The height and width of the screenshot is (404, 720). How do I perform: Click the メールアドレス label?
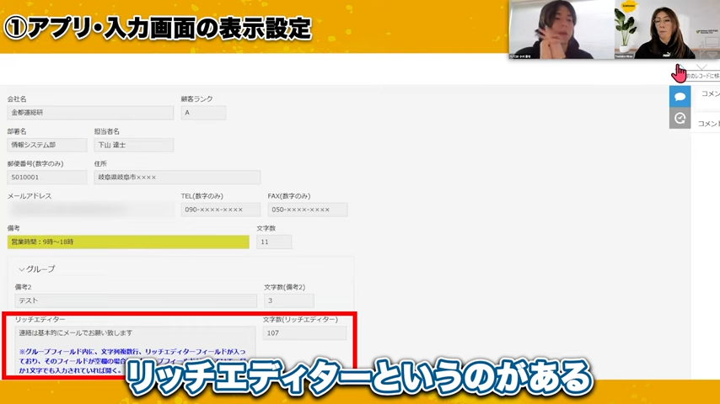coord(30,196)
